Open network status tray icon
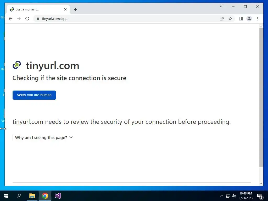The image size is (268, 201). click(x=228, y=196)
